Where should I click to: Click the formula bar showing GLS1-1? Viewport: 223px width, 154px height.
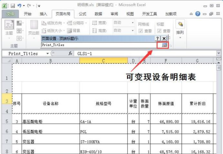(145, 54)
